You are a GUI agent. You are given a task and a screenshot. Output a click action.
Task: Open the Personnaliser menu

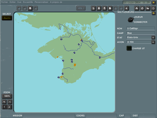(41, 2)
